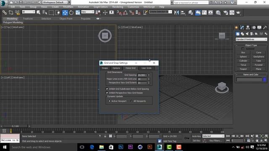Screen dimensions: 269x151
Task: Click the Key Filters button
Action: click(x=216, y=141)
